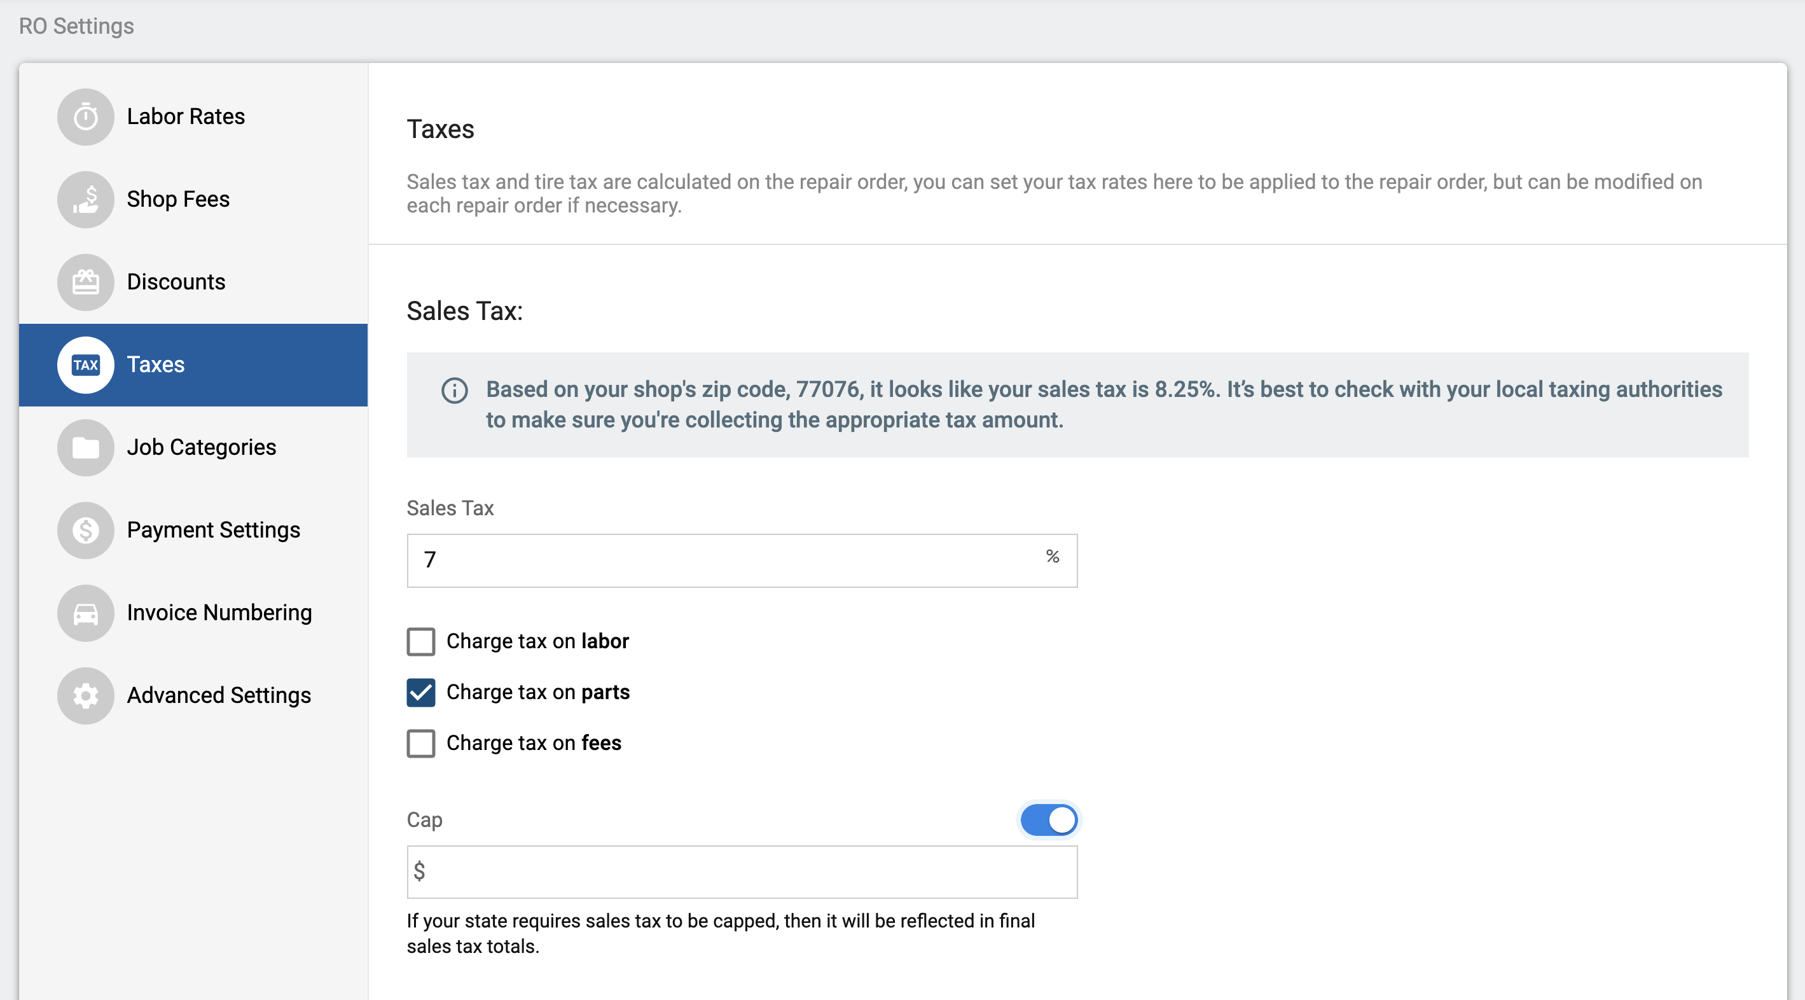Click the Sales Tax label above the field
Viewport: 1805px width, 1000px height.
pos(450,508)
